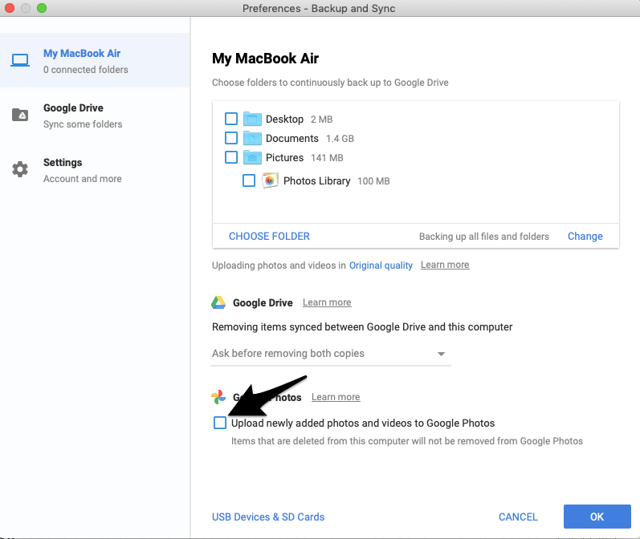Check the Photos Library checkbox
Viewport: 640px width, 539px height.
click(x=249, y=180)
